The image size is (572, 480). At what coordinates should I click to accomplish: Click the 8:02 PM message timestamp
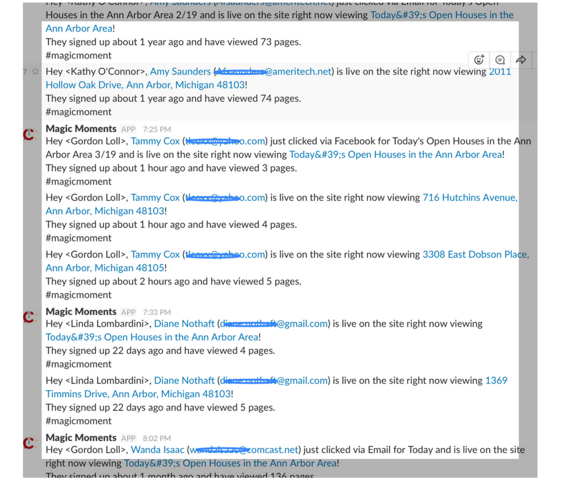pyautogui.click(x=157, y=439)
